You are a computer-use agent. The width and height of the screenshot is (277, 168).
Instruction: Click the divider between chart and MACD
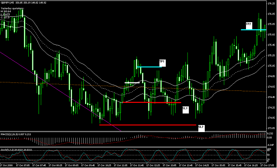click(x=133, y=132)
